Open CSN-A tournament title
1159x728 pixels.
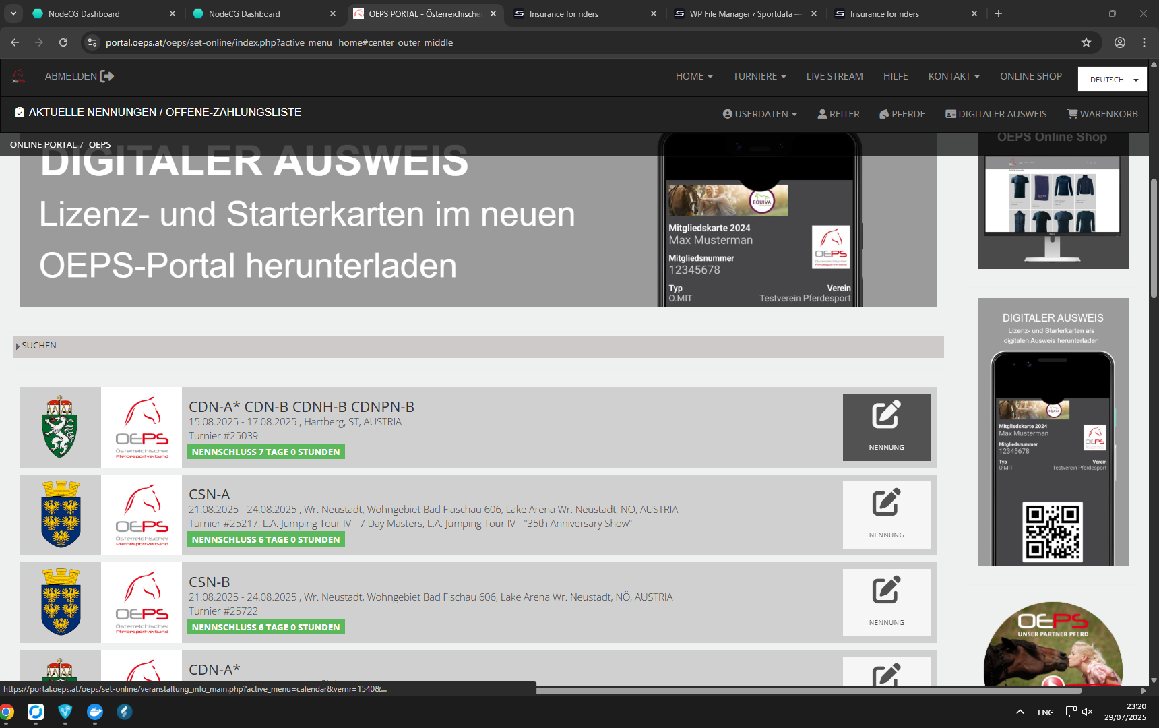pyautogui.click(x=209, y=495)
